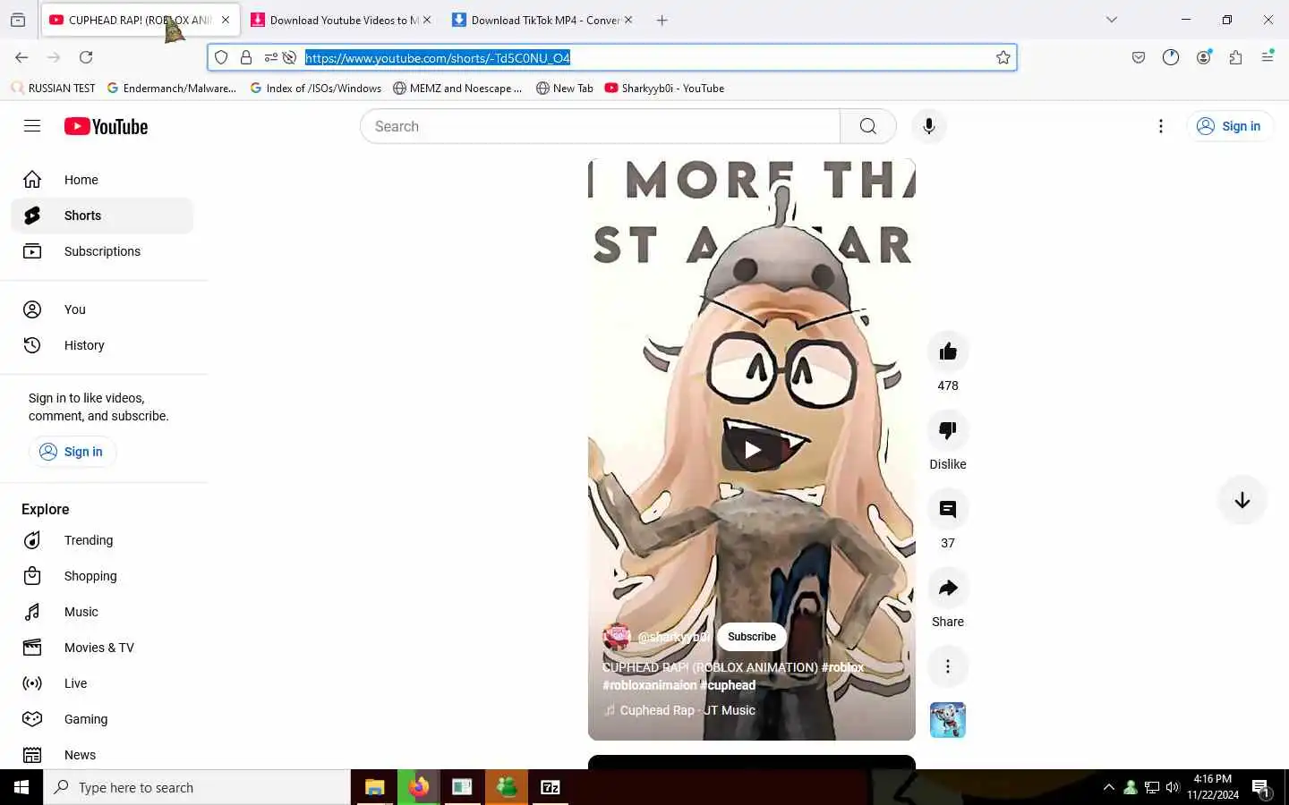Image resolution: width=1289 pixels, height=805 pixels.
Task: Bookmark this page with star icon
Action: (1003, 58)
